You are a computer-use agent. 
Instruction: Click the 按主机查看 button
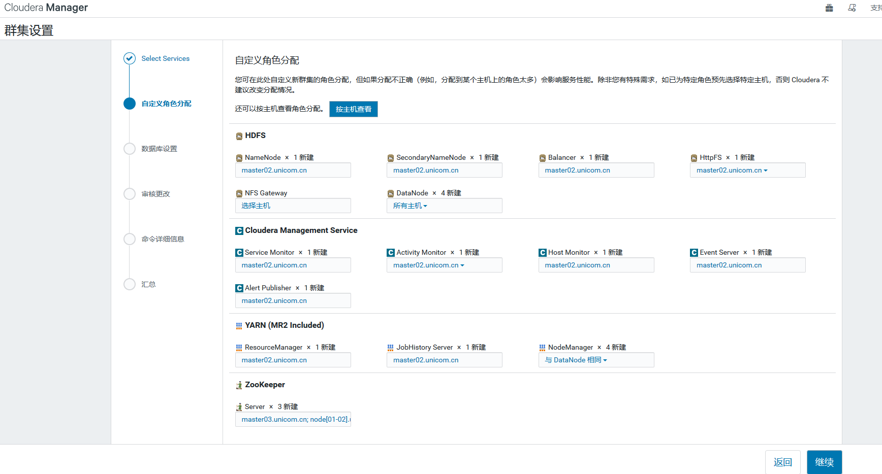tap(353, 109)
